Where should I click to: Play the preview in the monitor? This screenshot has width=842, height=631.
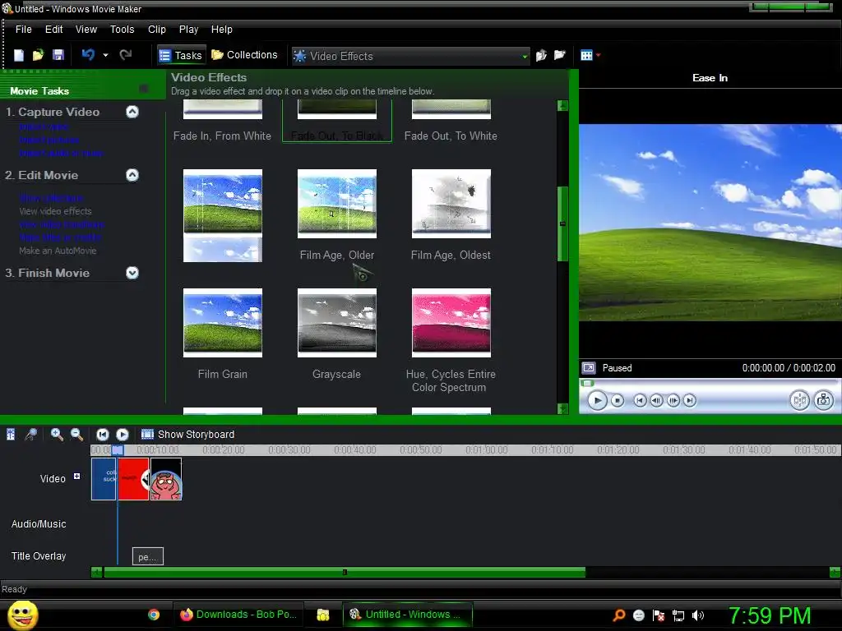pos(597,400)
